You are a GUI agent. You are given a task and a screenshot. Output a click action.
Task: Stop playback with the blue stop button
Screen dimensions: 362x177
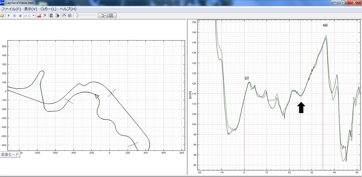[x=20, y=16]
